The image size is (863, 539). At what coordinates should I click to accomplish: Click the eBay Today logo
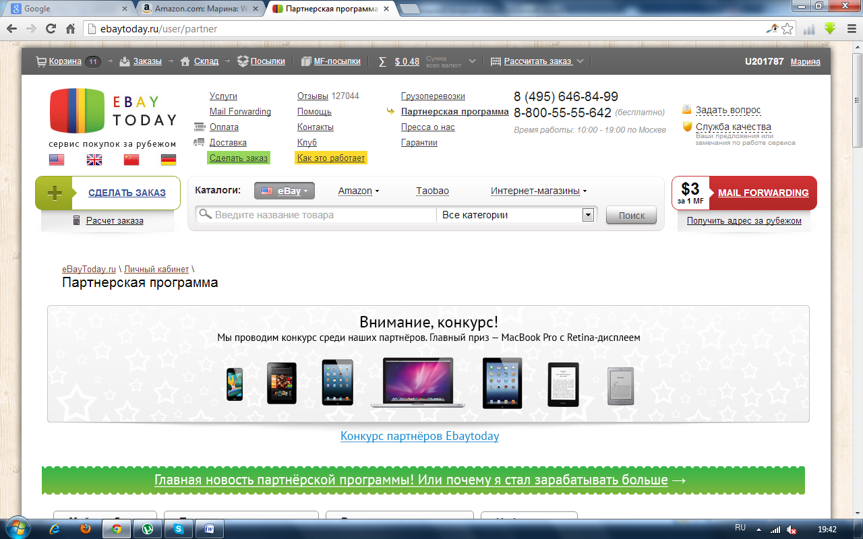click(113, 111)
